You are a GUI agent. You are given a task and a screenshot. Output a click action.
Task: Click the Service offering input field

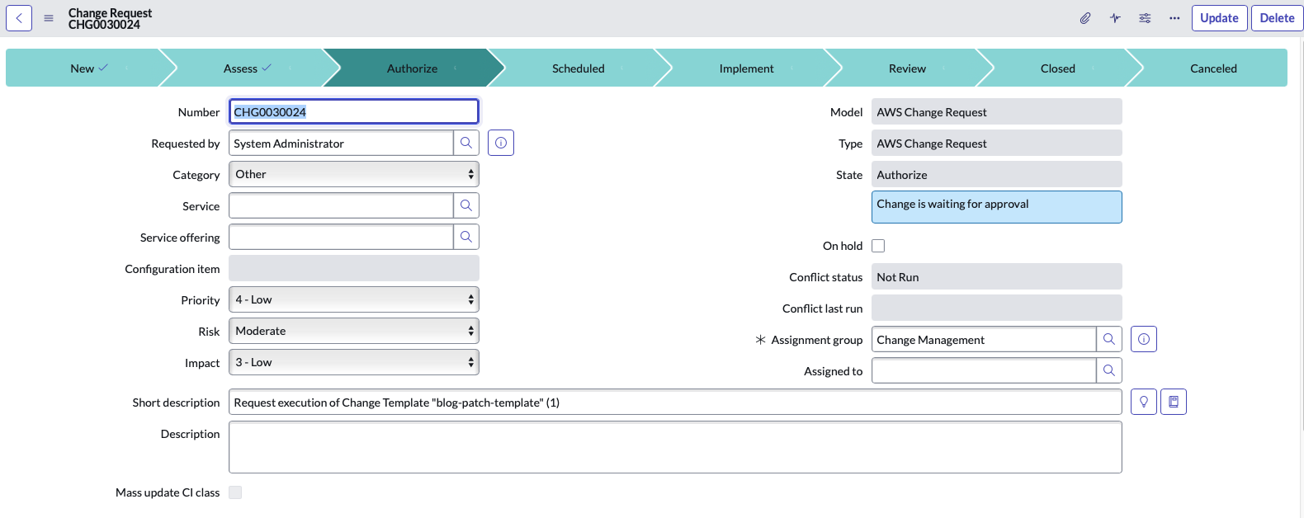[x=341, y=237]
